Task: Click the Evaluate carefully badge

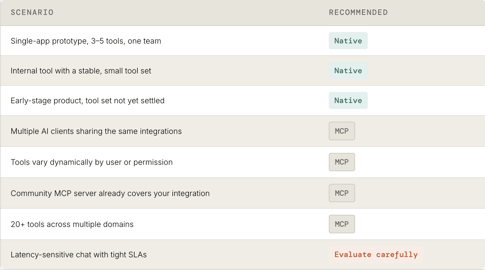Action: tap(376, 255)
